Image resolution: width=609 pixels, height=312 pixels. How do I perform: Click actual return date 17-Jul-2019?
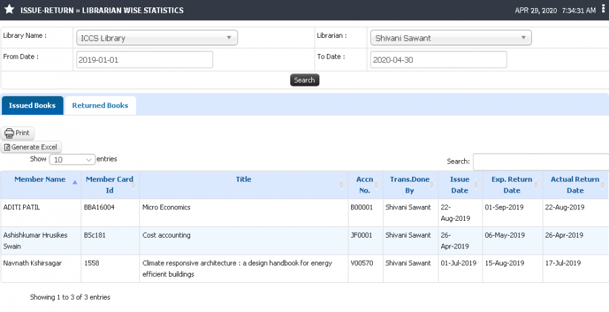point(563,263)
